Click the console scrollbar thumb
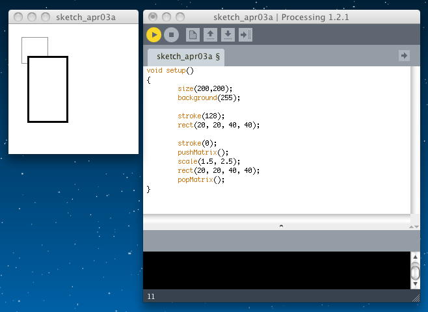Viewport: 428px width, 312px height. click(415, 272)
